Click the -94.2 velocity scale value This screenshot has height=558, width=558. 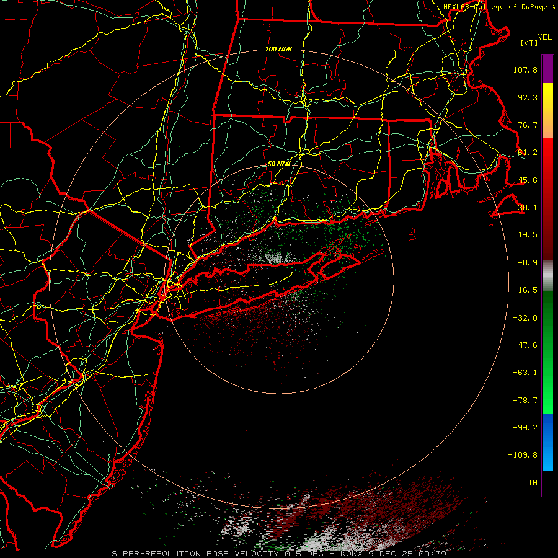pyautogui.click(x=525, y=428)
